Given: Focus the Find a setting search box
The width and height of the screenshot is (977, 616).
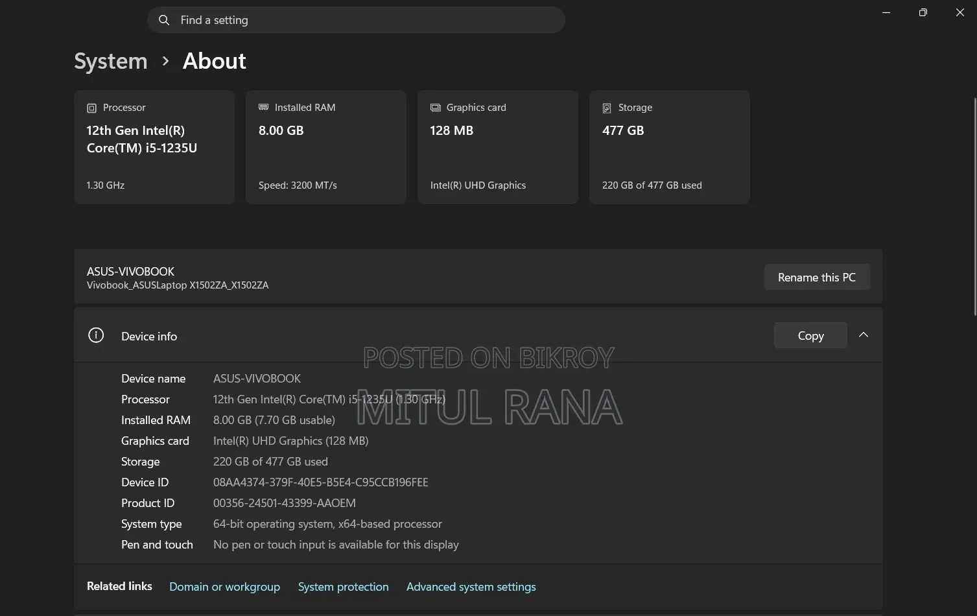Looking at the screenshot, I should point(356,20).
